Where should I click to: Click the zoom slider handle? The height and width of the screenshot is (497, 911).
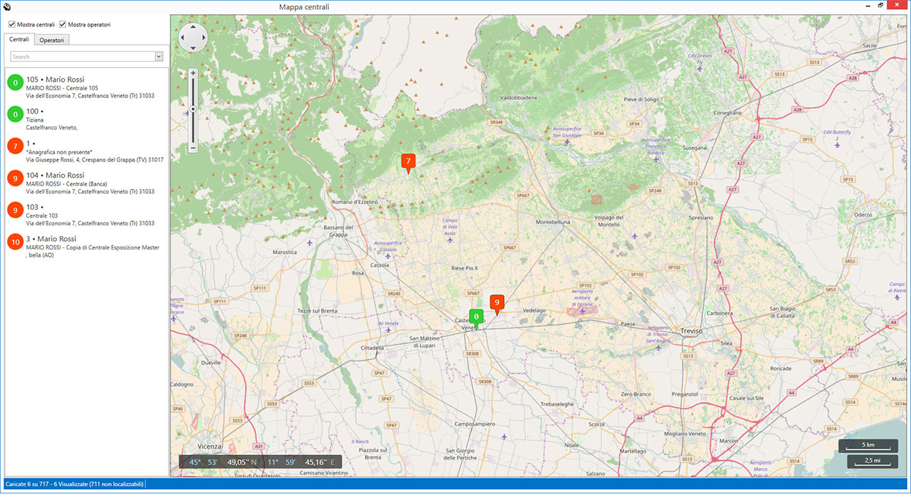[193, 109]
